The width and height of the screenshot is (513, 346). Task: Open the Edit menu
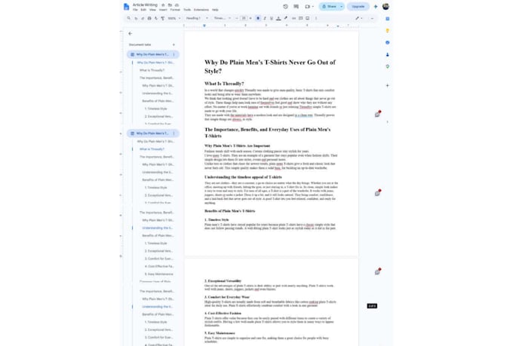pos(143,10)
